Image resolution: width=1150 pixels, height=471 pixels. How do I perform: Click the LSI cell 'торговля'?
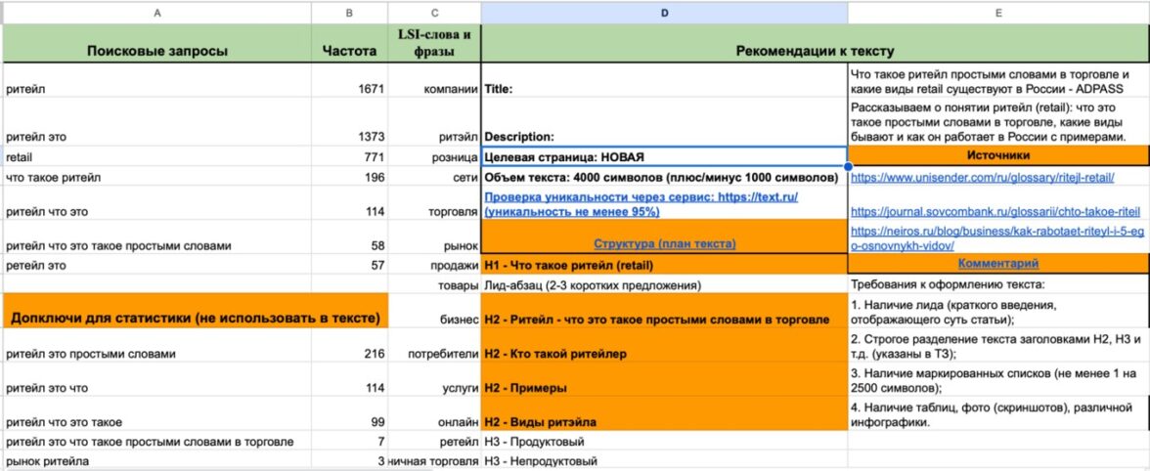(435, 203)
